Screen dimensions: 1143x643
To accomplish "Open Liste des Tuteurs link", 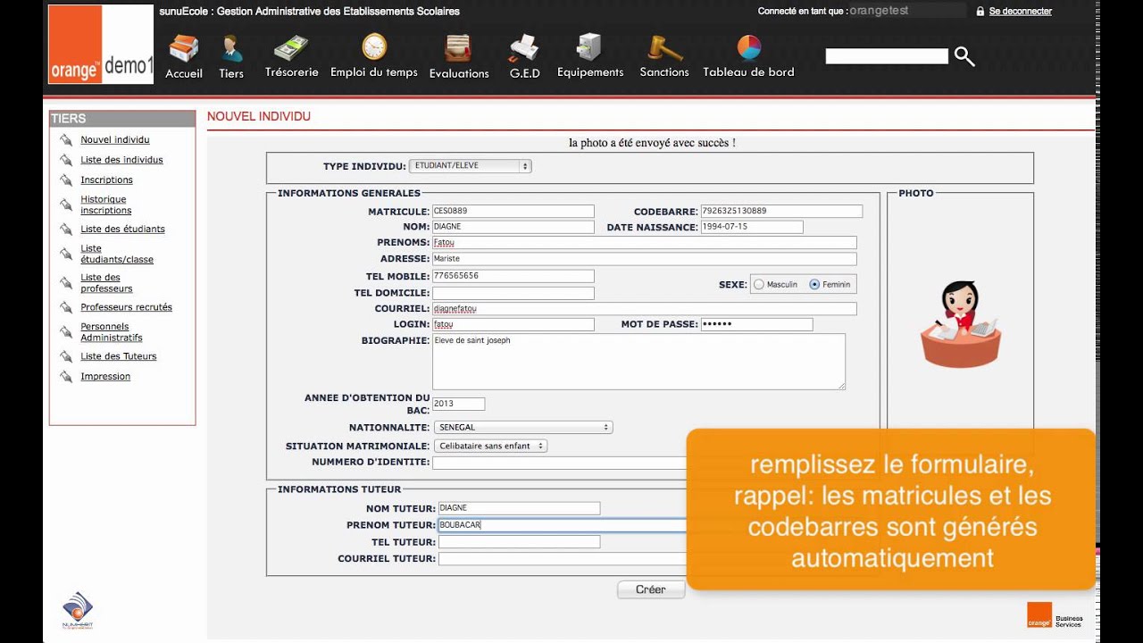I will point(118,356).
